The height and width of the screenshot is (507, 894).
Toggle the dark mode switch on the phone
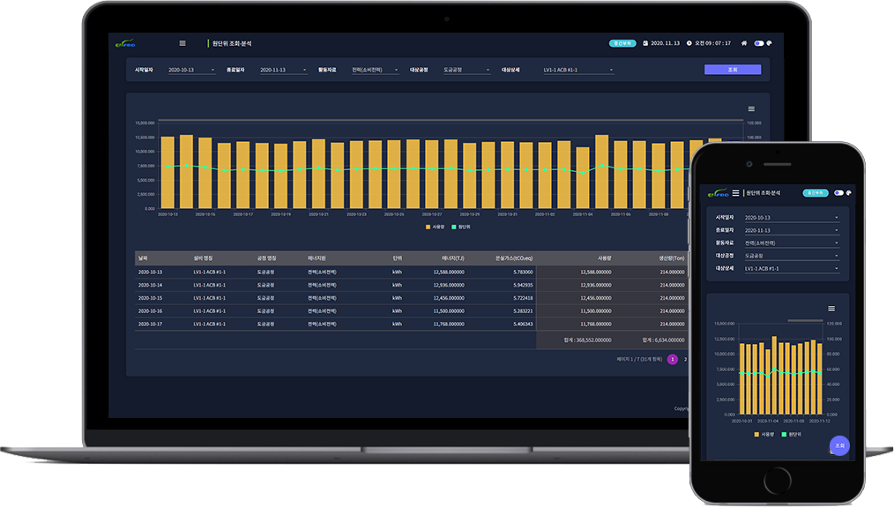click(x=838, y=193)
